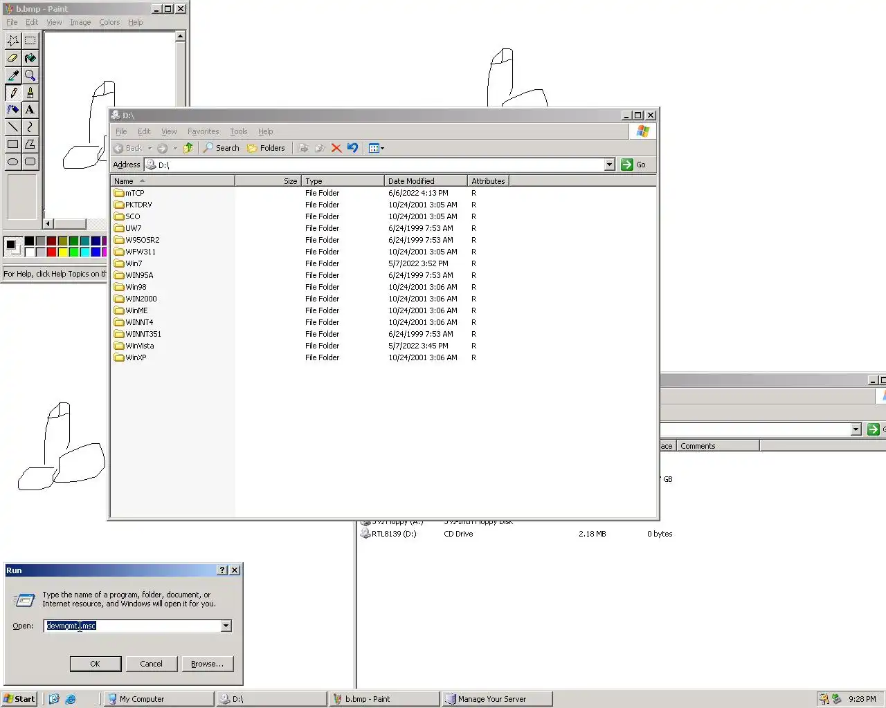The width and height of the screenshot is (886, 708).
Task: Click the Open text field in Run dialog
Action: coord(133,626)
